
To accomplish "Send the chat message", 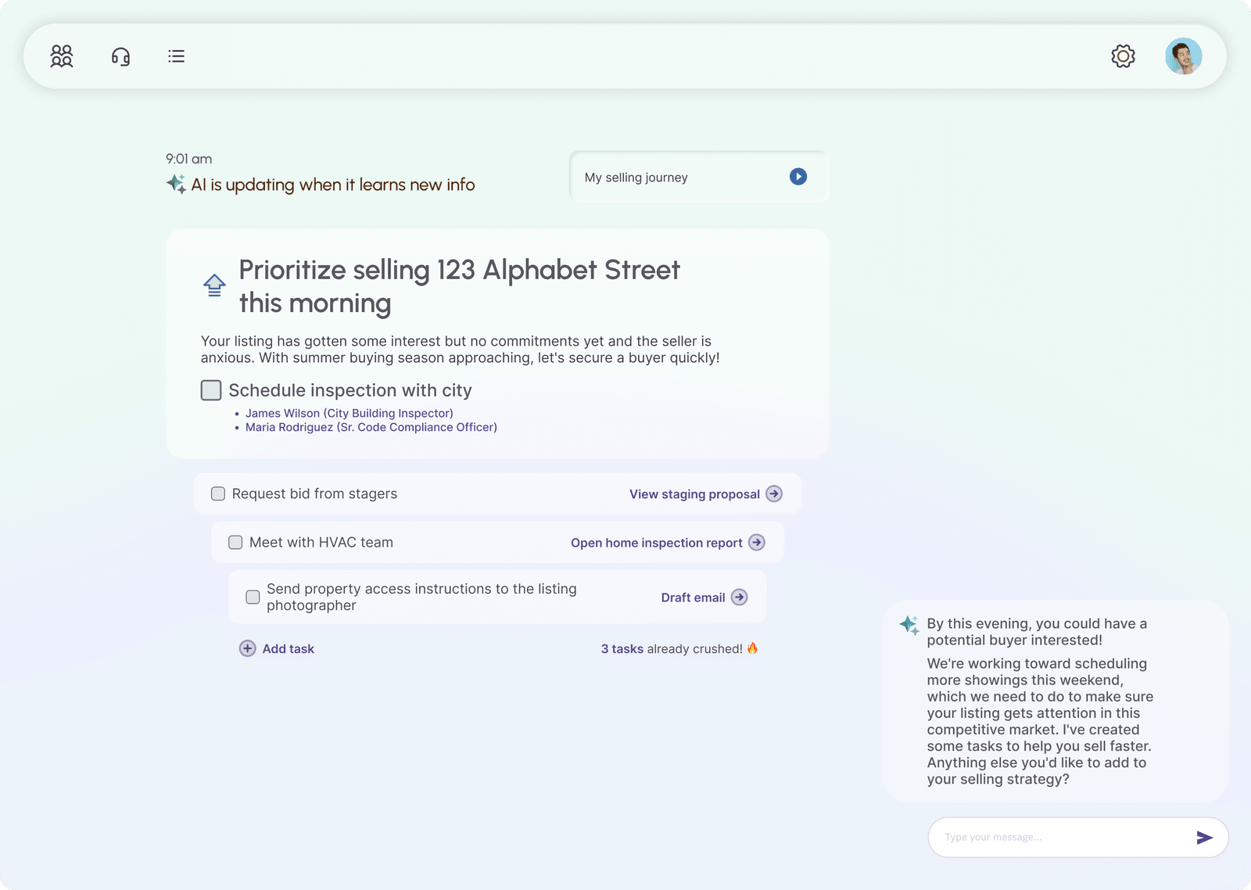I will pyautogui.click(x=1205, y=838).
